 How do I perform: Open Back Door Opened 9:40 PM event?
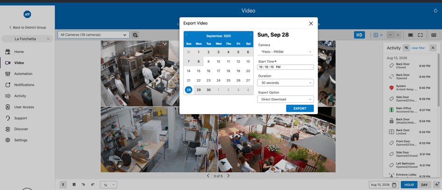410,76
